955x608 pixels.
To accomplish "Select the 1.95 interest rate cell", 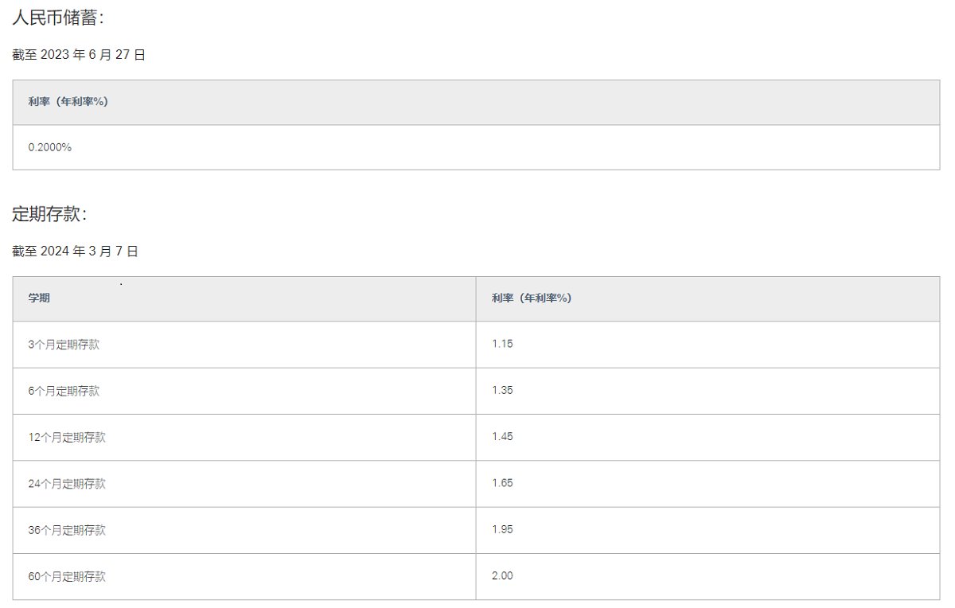I will (x=502, y=529).
